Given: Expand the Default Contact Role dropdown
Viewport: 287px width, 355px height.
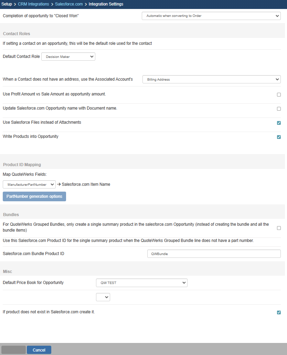Looking at the screenshot, I should point(68,57).
